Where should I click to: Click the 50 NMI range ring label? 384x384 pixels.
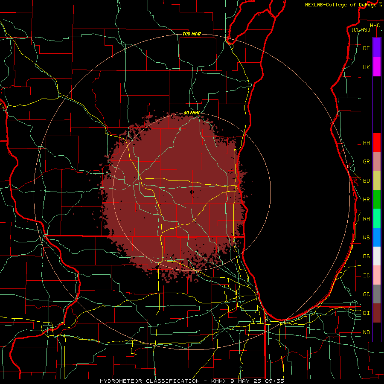point(192,113)
